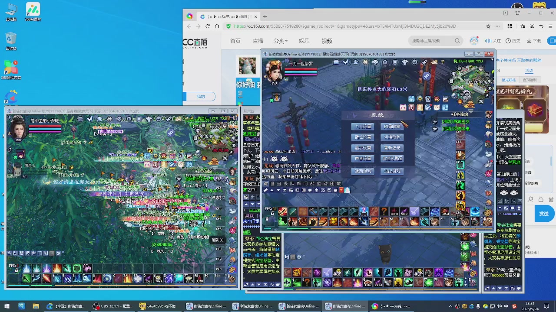
Task: Open the 此电脑 desktop icon
Action: [x=11, y=13]
